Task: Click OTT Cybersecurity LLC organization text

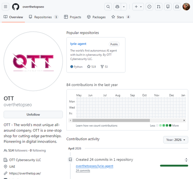Action: click(x=25, y=160)
